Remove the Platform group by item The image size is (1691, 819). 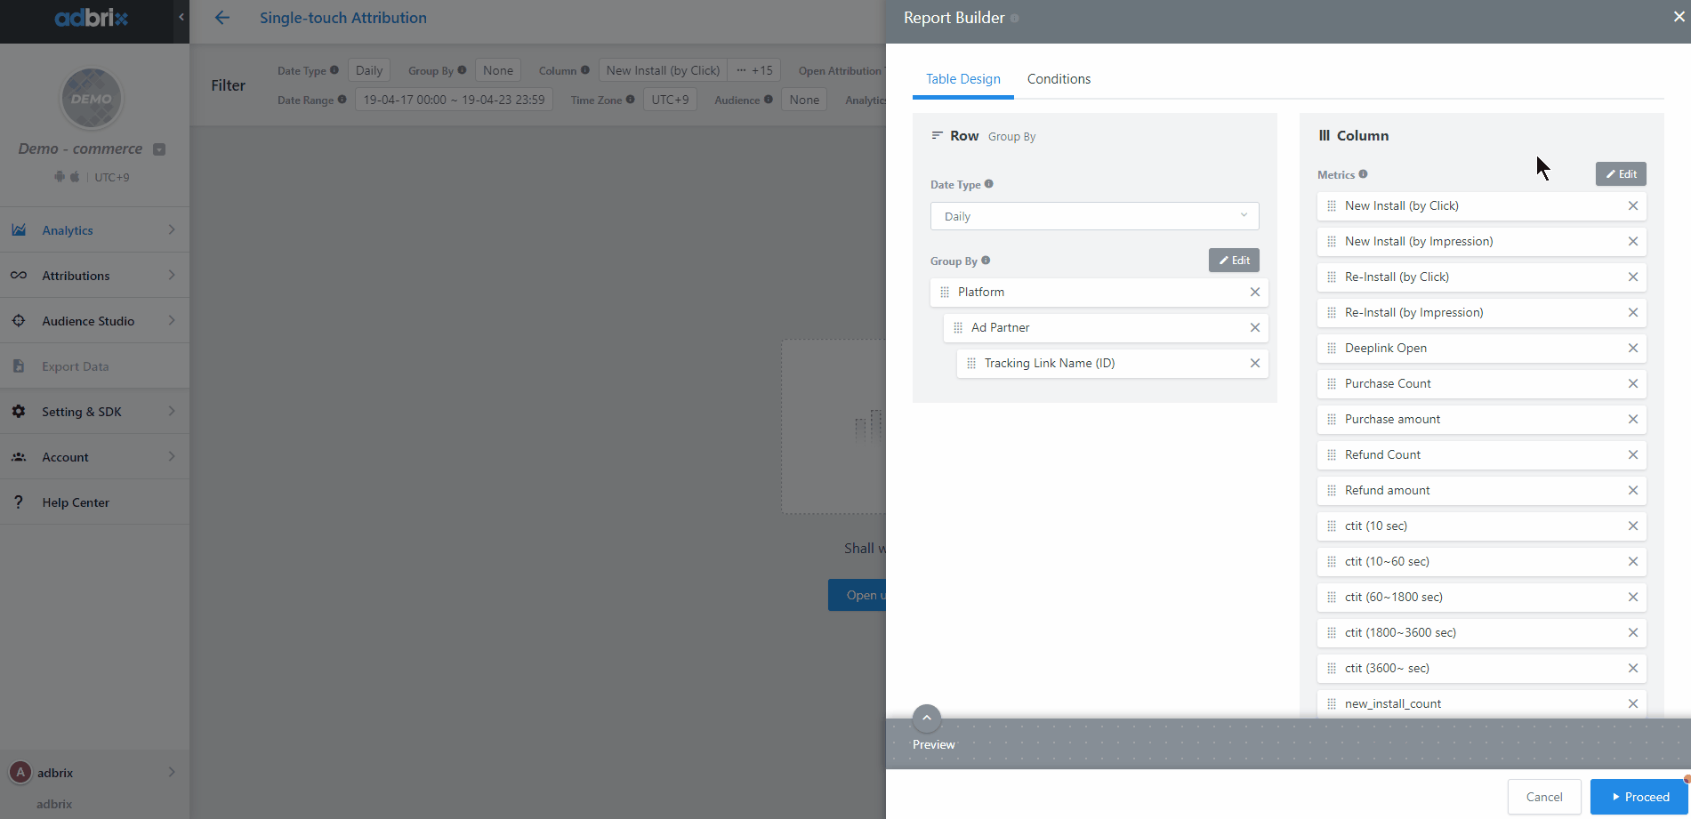click(x=1254, y=292)
